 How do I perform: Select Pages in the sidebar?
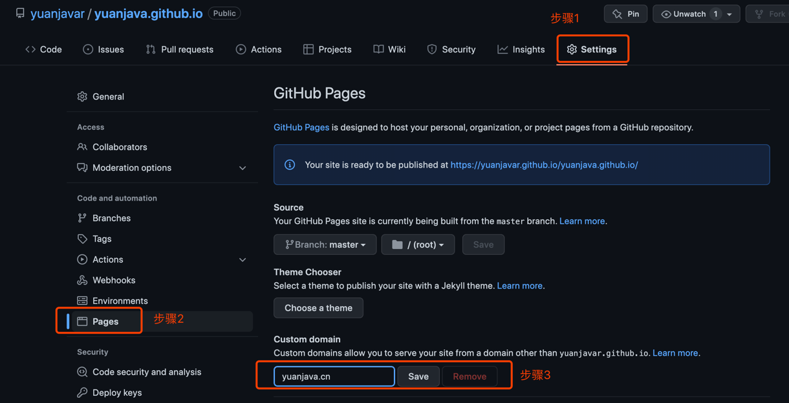[x=105, y=321]
